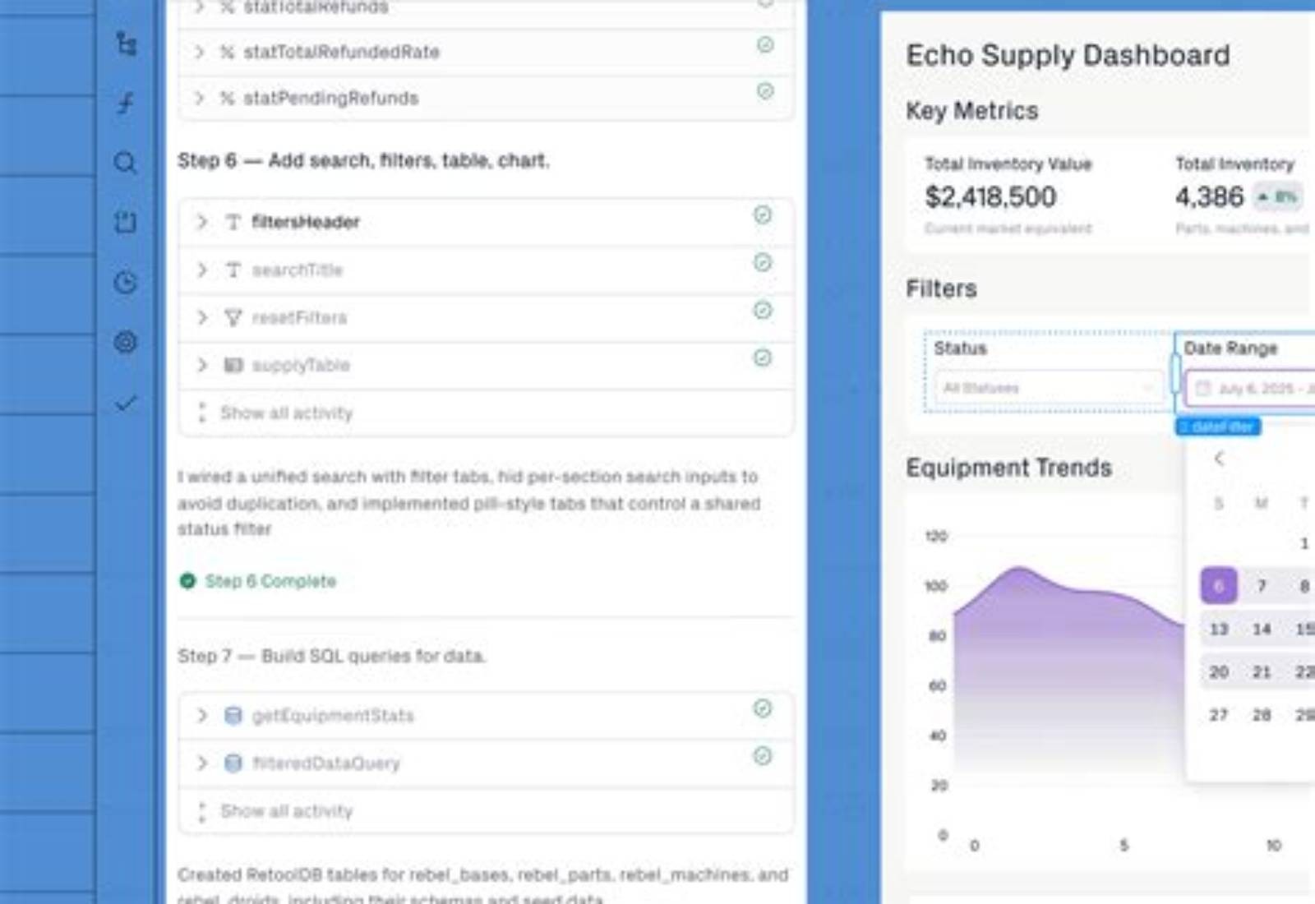This screenshot has width=1315, height=904.
Task: Expand the supplyTable row
Action: point(201,365)
